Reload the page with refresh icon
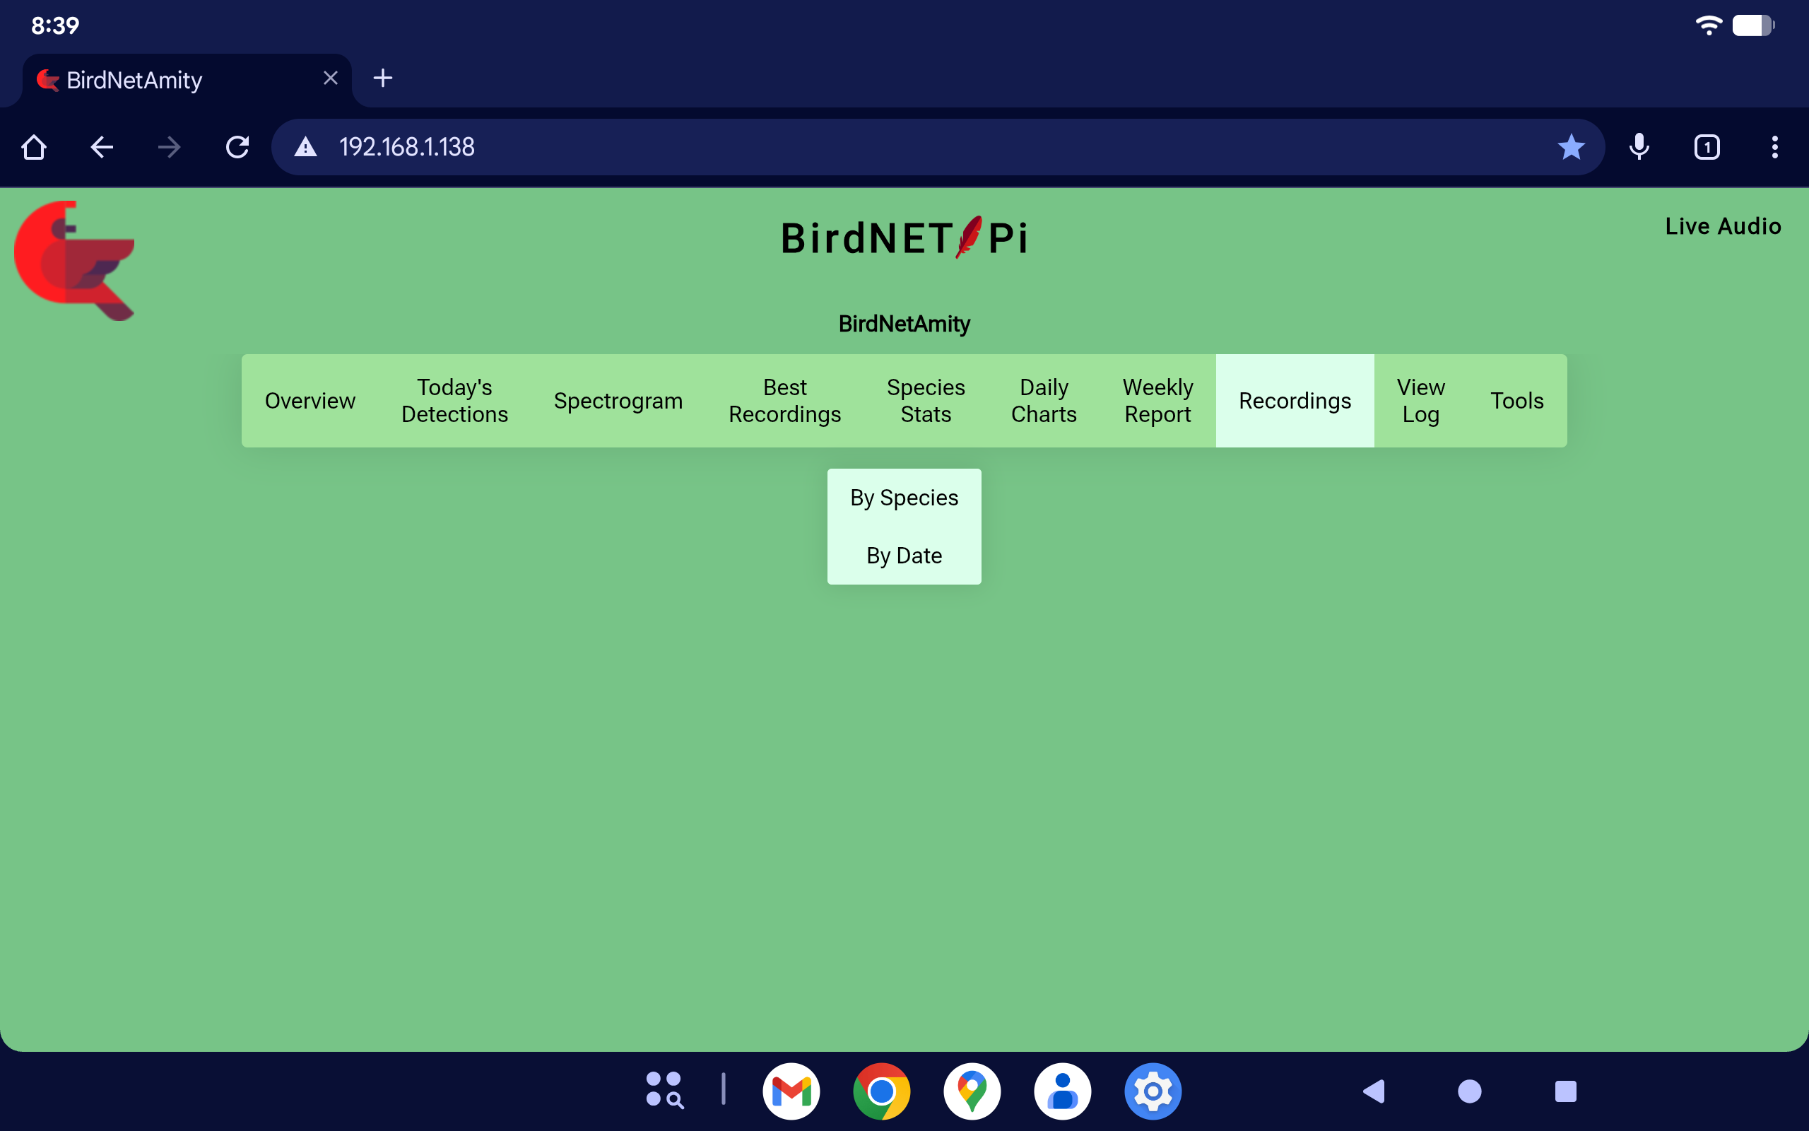This screenshot has height=1131, width=1809. [237, 147]
